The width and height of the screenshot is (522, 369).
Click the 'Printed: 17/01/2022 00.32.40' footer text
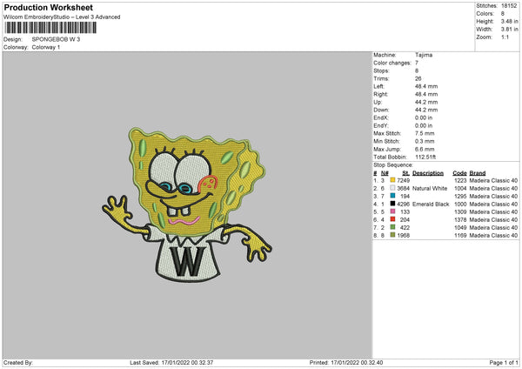point(346,362)
